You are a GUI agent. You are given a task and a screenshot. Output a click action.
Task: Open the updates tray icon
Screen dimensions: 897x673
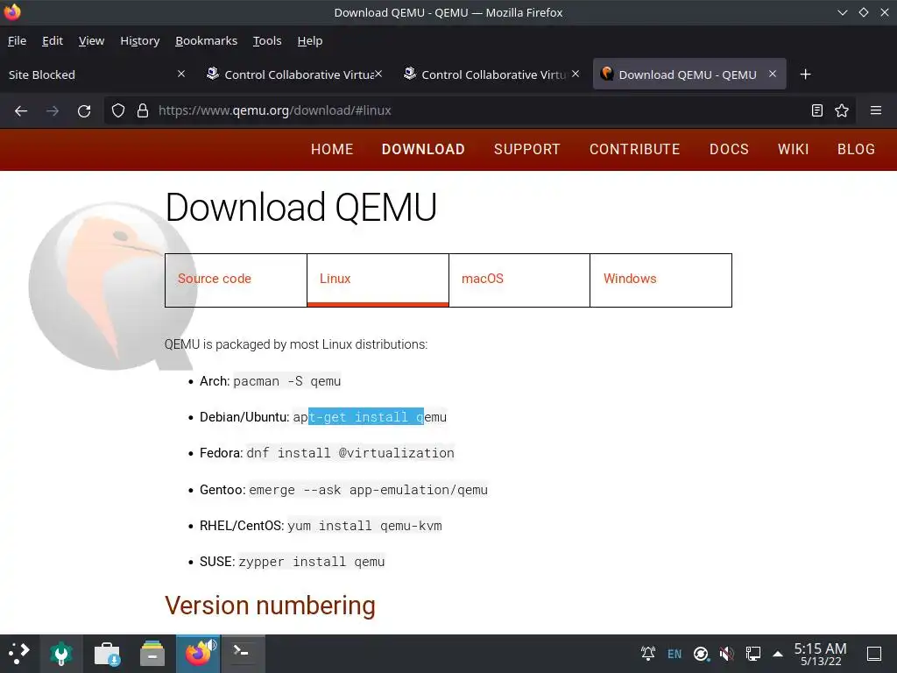[x=701, y=653]
